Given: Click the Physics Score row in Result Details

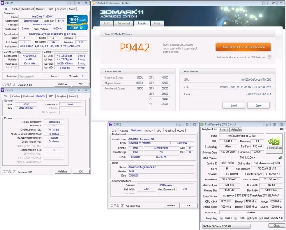Looking at the screenshot, I should [x=124, y=83].
